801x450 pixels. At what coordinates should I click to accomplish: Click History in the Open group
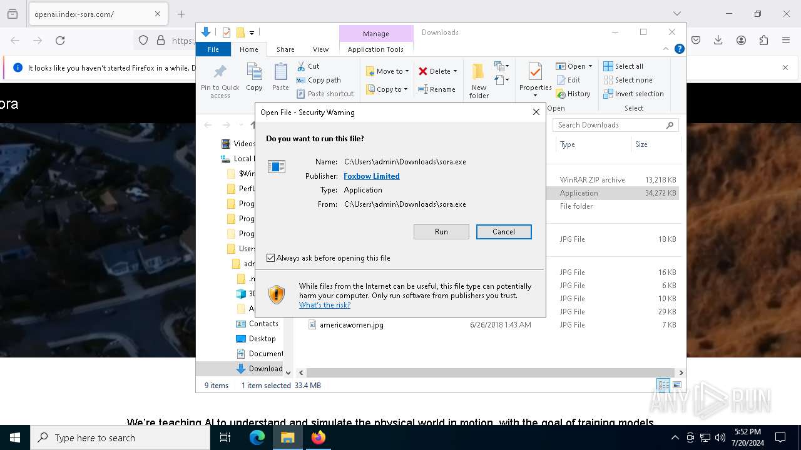pos(573,94)
